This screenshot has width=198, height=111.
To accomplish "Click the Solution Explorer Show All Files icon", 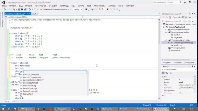I will [186, 17].
